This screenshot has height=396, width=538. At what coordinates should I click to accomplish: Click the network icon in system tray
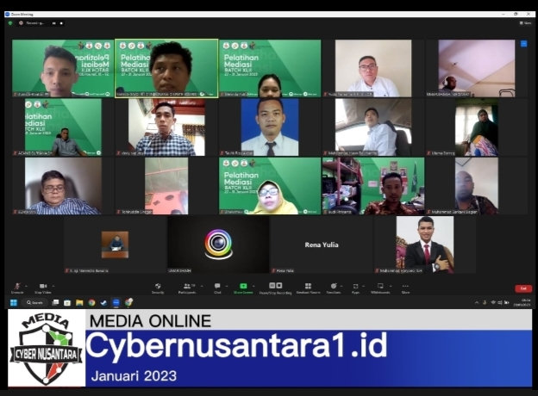(x=493, y=302)
